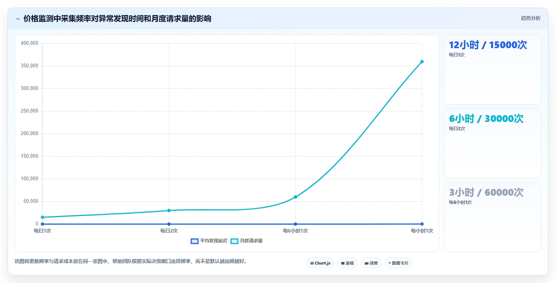Click the 平均发现延迟 data point at 每小时1次
556x283 pixels.
pyautogui.click(x=422, y=224)
